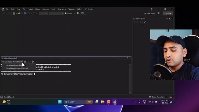The image size is (199, 112).
Task: Click the paste terminal icon
Action: pyautogui.click(x=29, y=62)
